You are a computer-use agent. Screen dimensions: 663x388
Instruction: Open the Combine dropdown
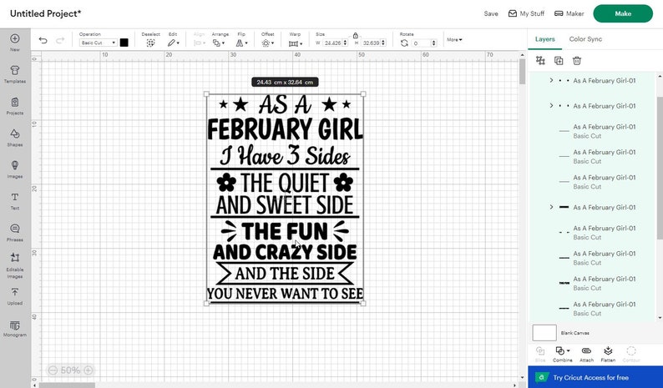click(562, 354)
